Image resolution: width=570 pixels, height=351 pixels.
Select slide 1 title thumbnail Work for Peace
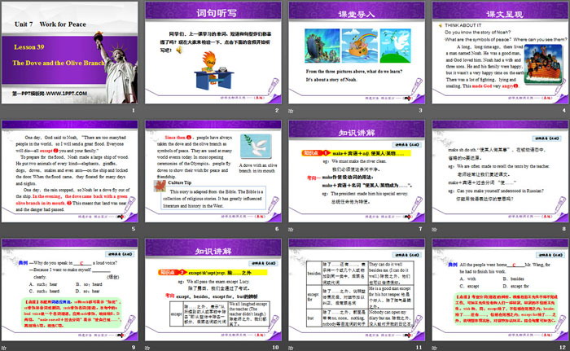(x=70, y=53)
